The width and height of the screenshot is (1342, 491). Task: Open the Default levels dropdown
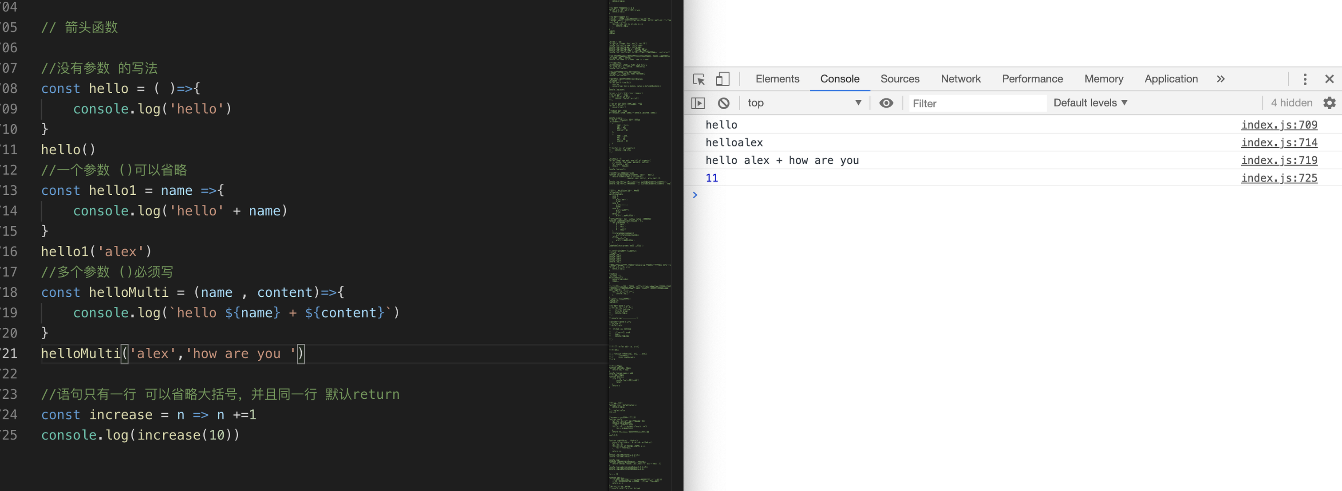click(1090, 103)
